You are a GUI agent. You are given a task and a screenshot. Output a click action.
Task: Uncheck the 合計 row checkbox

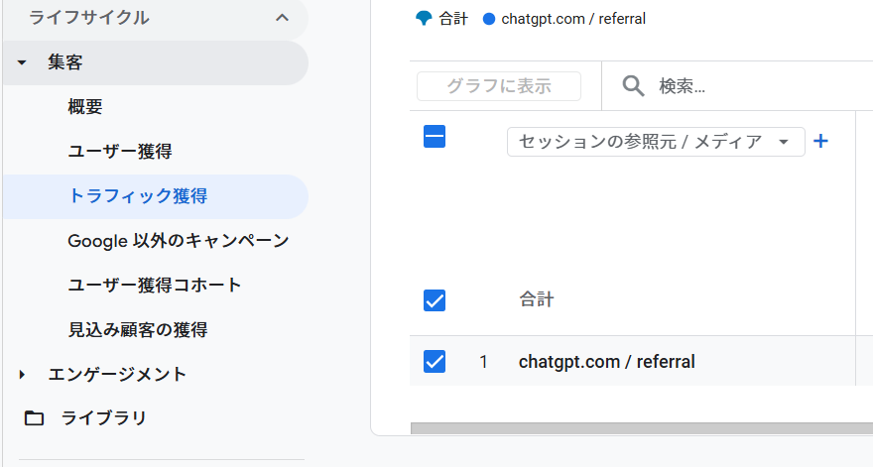click(435, 300)
